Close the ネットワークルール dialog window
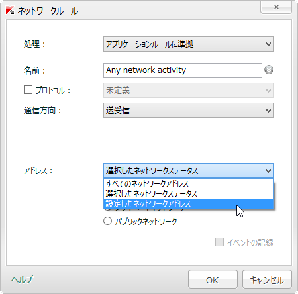Image resolution: width=298 pixels, height=294 pixels. pyautogui.click(x=276, y=7)
